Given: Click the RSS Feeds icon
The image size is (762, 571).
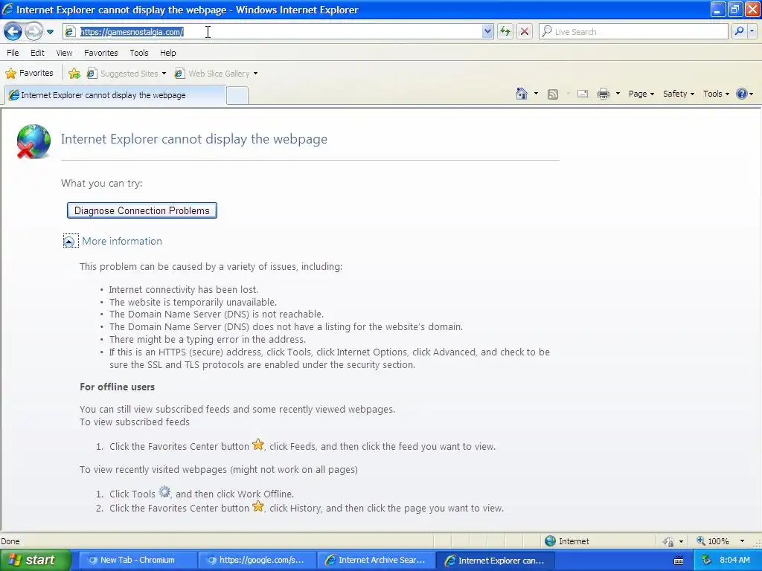Looking at the screenshot, I should pyautogui.click(x=553, y=94).
